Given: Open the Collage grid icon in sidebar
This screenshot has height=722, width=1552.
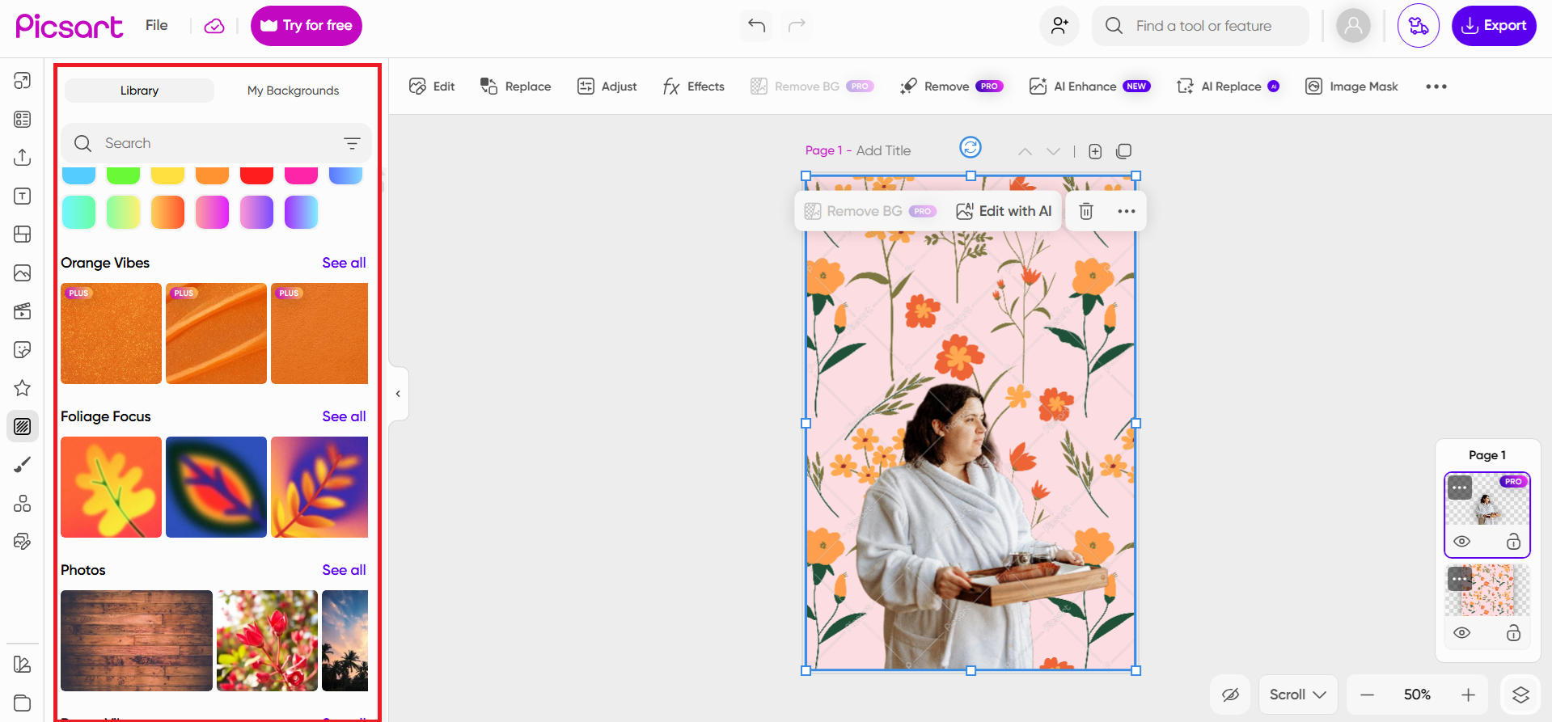Looking at the screenshot, I should 23,234.
